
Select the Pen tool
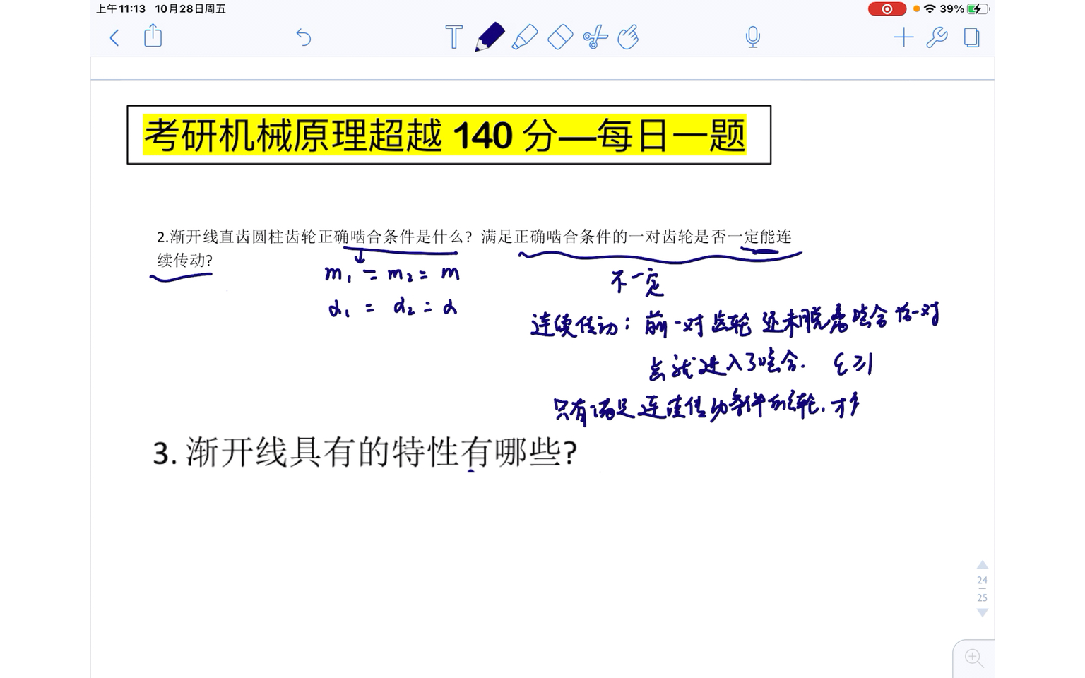click(x=490, y=37)
